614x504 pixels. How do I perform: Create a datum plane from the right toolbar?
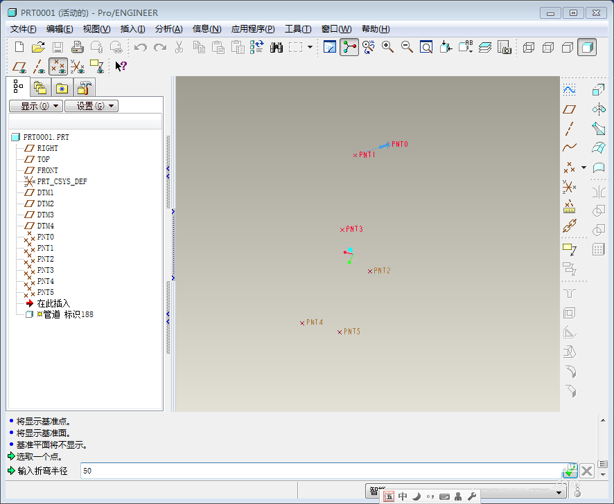[x=570, y=109]
